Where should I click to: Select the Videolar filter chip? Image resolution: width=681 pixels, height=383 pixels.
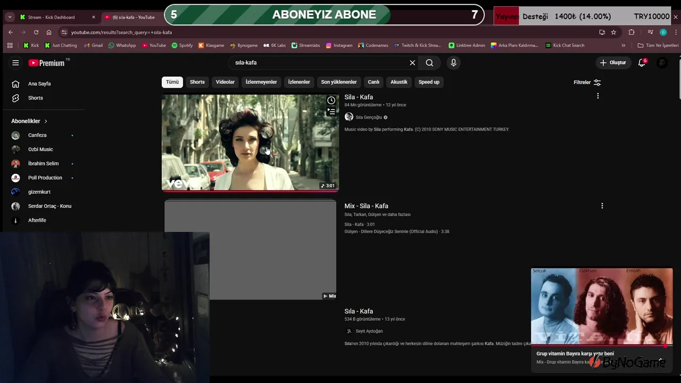tap(225, 82)
